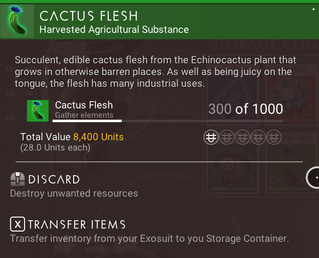Choose the TRANSFER ITEMS action label

click(77, 225)
